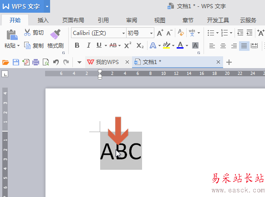Increase paragraph indent
Image resolution: width=265 pixels, height=197 pixels.
(x=250, y=33)
